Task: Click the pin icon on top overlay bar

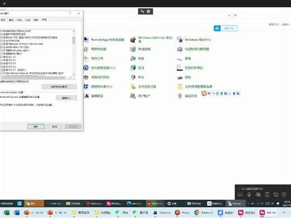Action: [143, 11]
